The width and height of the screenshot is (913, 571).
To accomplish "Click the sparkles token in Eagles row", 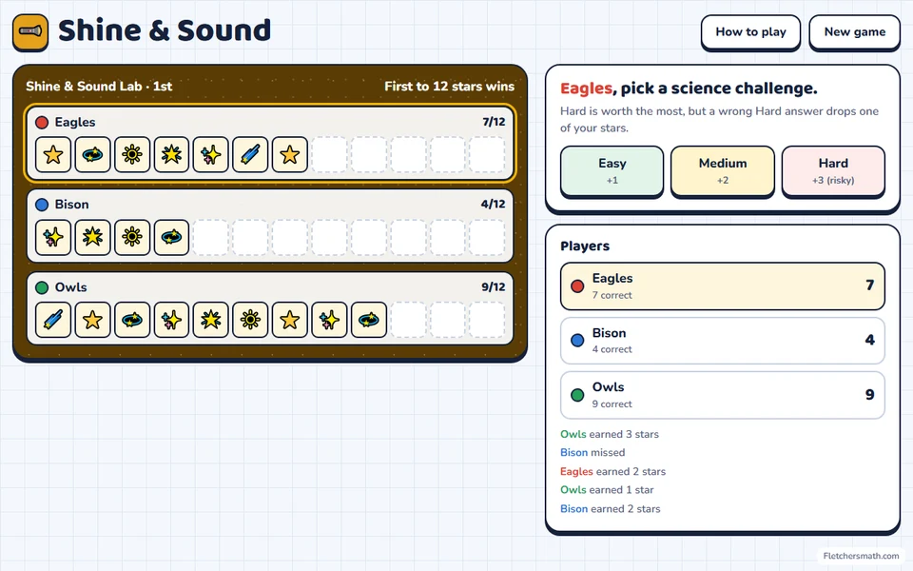I will click(x=211, y=154).
